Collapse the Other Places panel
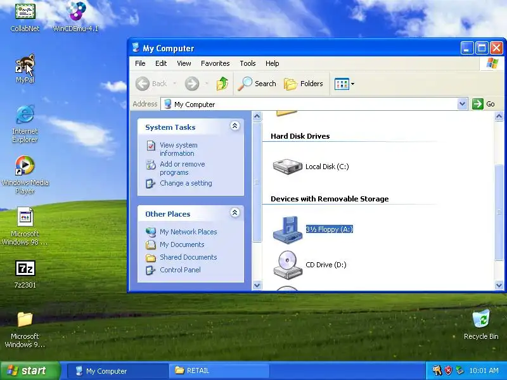This screenshot has height=380, width=507. [234, 213]
